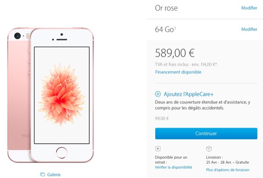
Task: Click the footnote superscript after 64 Go
Action: tap(175, 28)
